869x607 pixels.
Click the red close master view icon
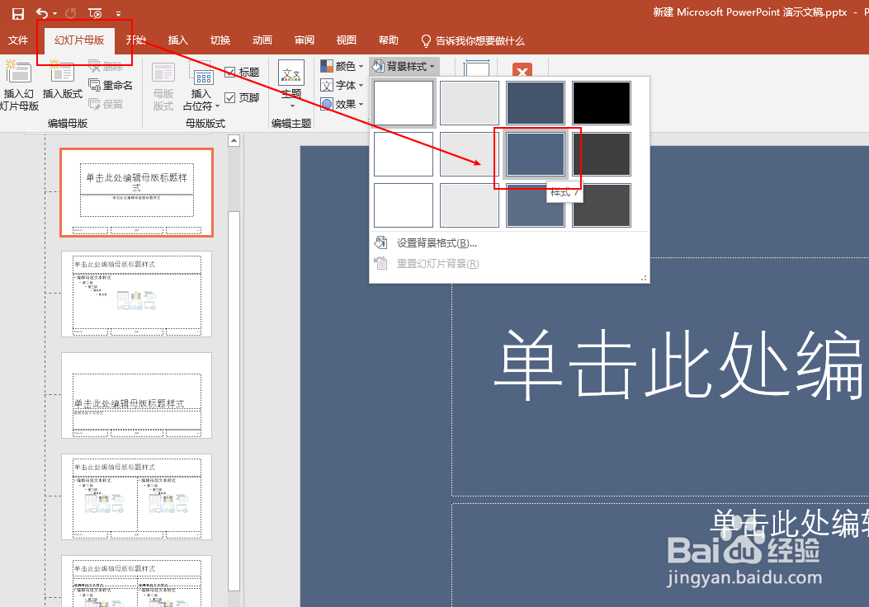(522, 70)
